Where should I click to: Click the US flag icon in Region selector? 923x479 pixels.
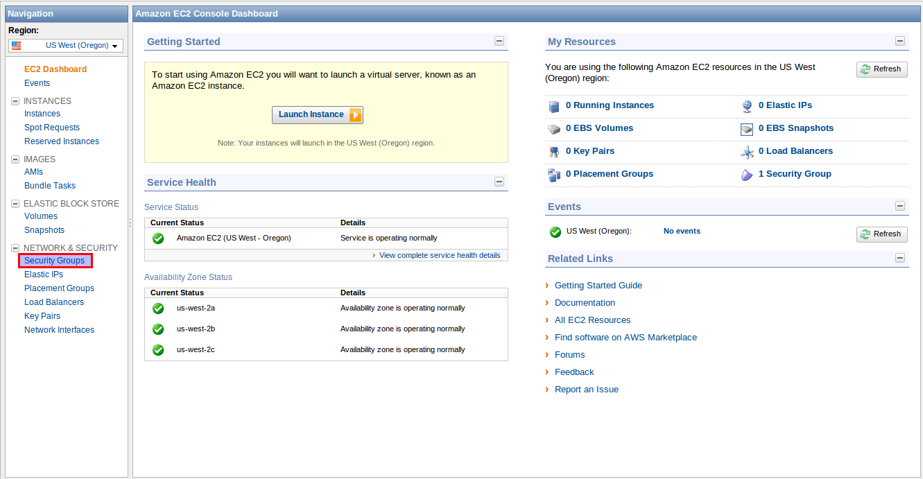pos(17,46)
